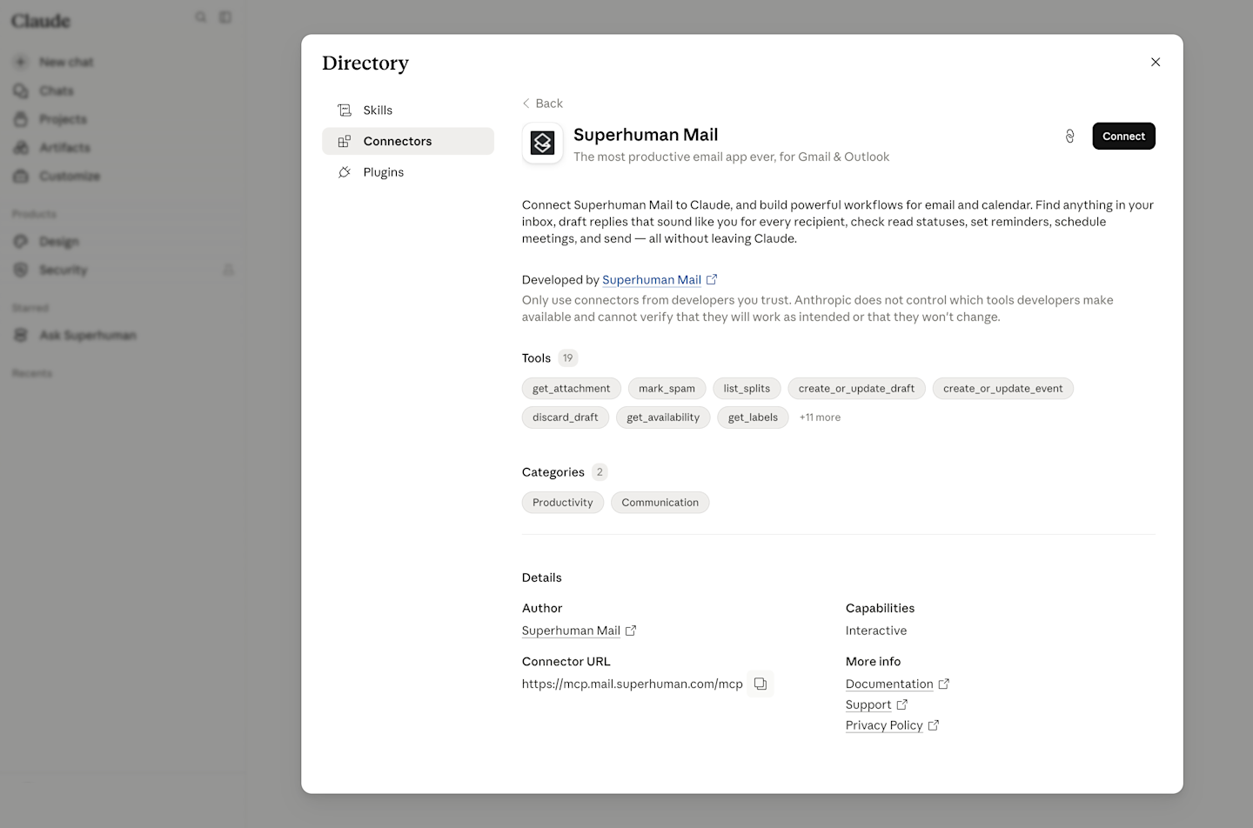Click the connector URL text
Screen dimensions: 1253x828
[x=633, y=684]
